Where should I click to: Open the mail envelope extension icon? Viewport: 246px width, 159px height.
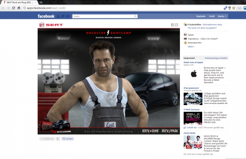(239, 8)
